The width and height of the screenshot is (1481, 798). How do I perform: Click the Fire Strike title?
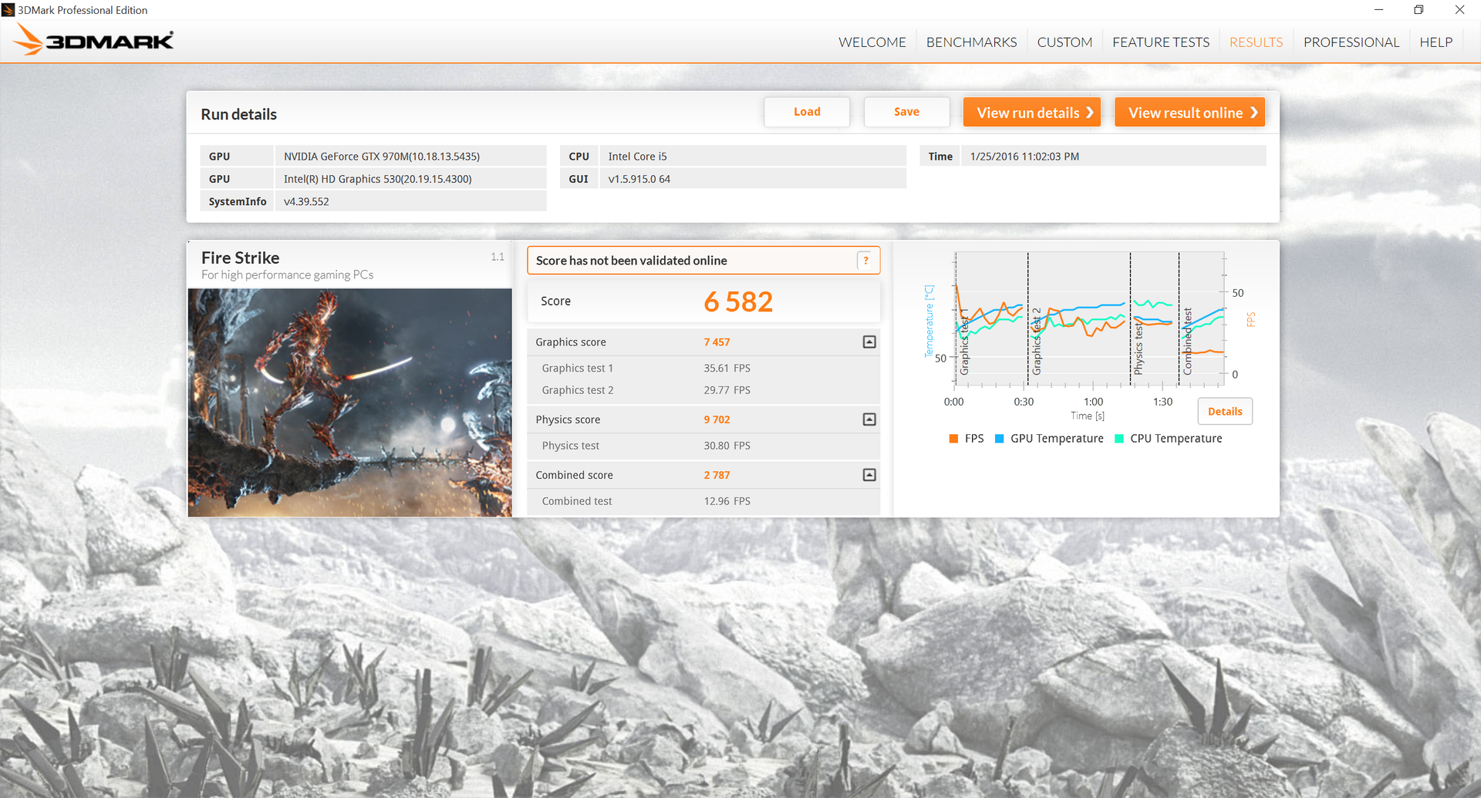point(240,258)
